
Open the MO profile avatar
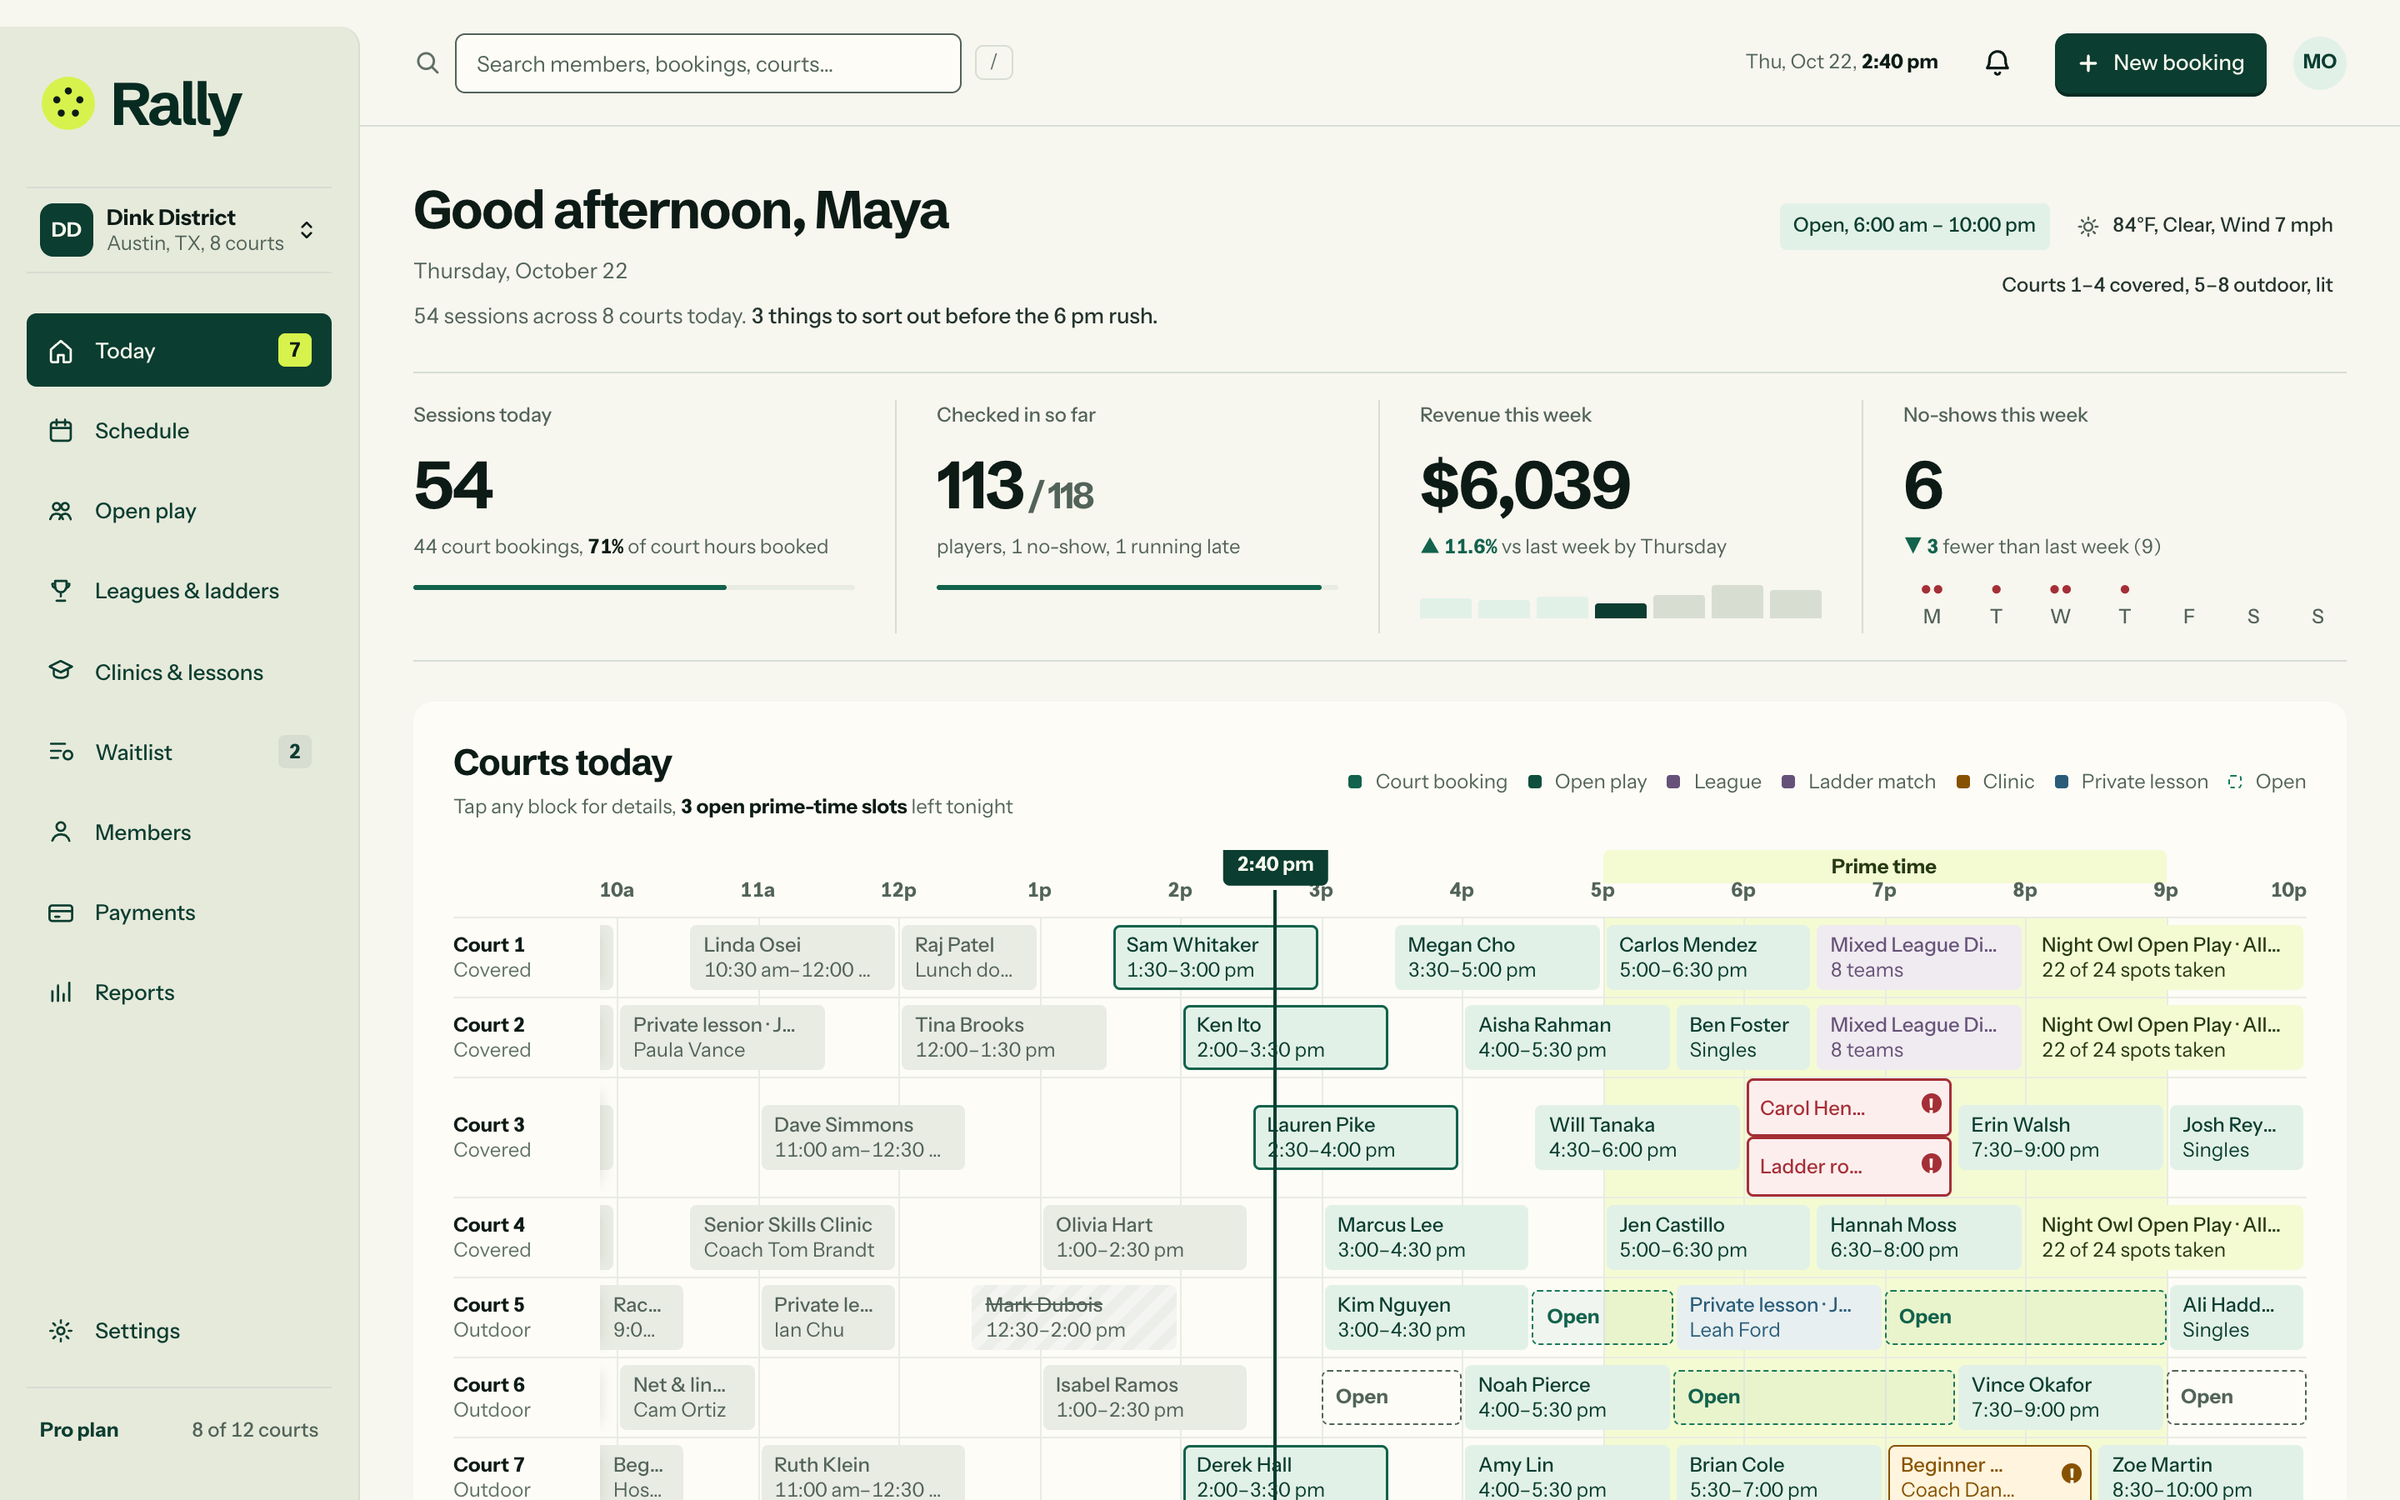coord(2318,62)
